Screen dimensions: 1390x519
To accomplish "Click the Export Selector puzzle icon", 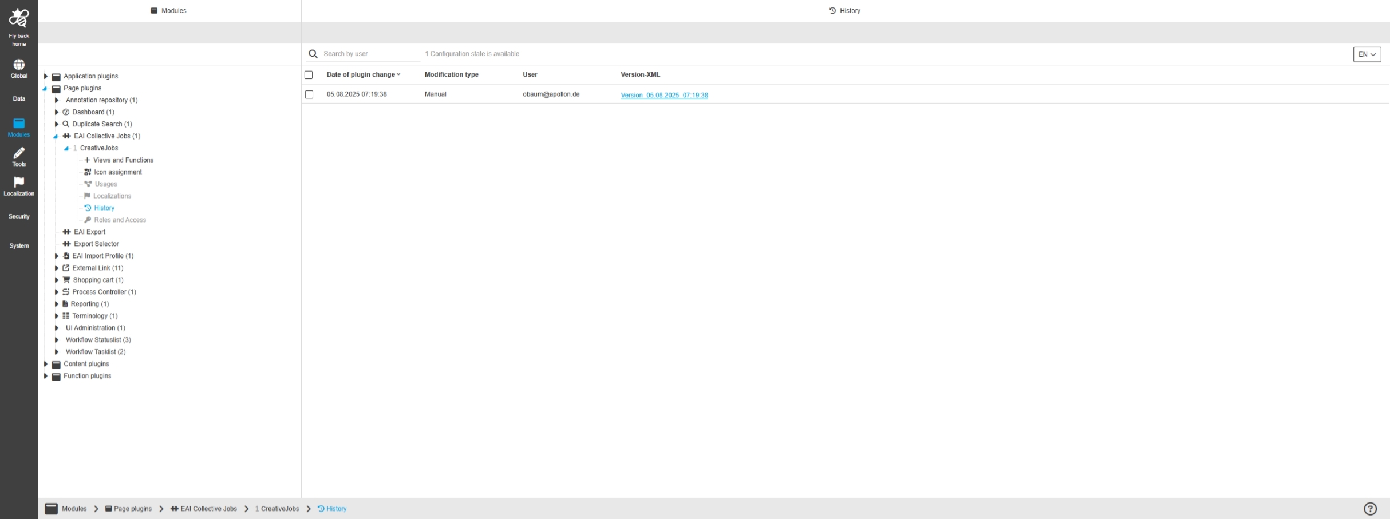I will pyautogui.click(x=66, y=244).
